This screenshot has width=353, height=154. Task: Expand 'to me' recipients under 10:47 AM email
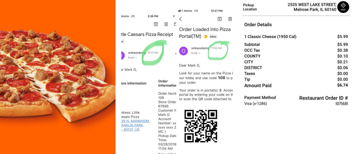click(x=132, y=58)
